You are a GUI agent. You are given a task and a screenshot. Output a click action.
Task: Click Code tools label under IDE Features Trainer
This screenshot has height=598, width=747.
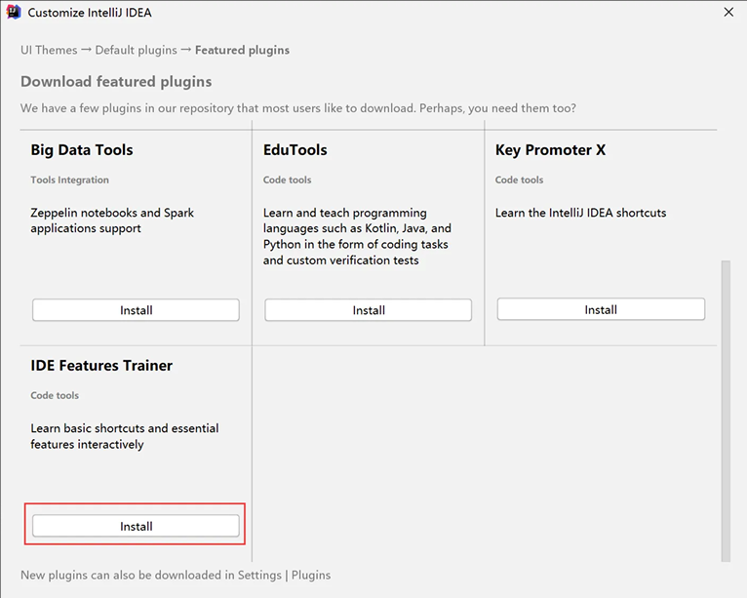[55, 395]
